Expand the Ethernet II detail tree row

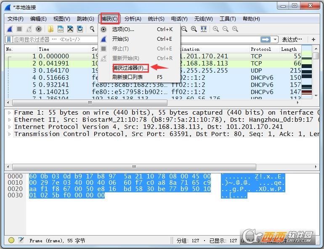click(x=9, y=120)
